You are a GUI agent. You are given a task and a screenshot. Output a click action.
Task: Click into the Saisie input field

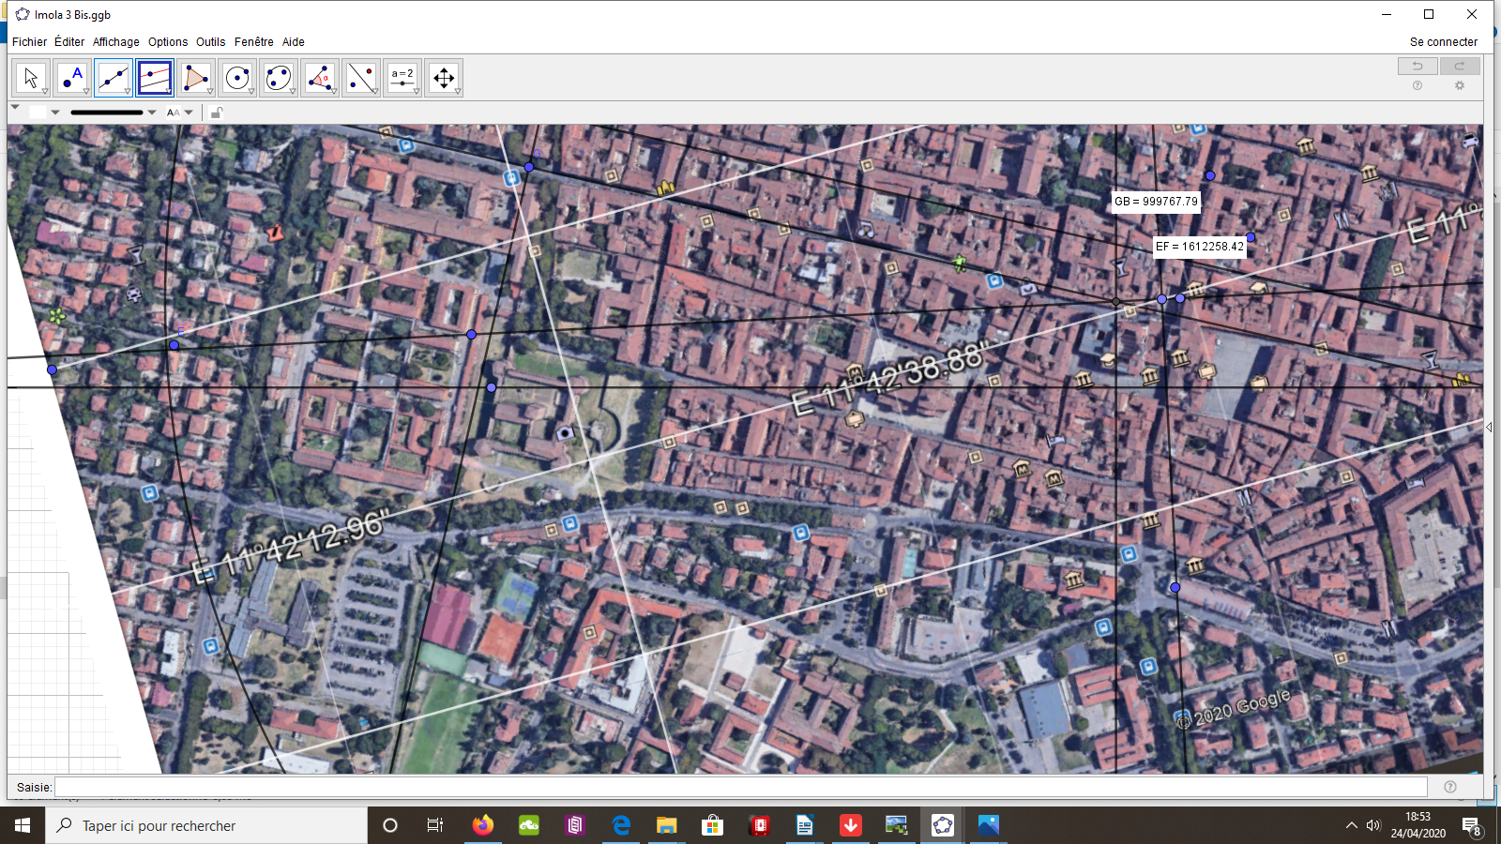741,787
